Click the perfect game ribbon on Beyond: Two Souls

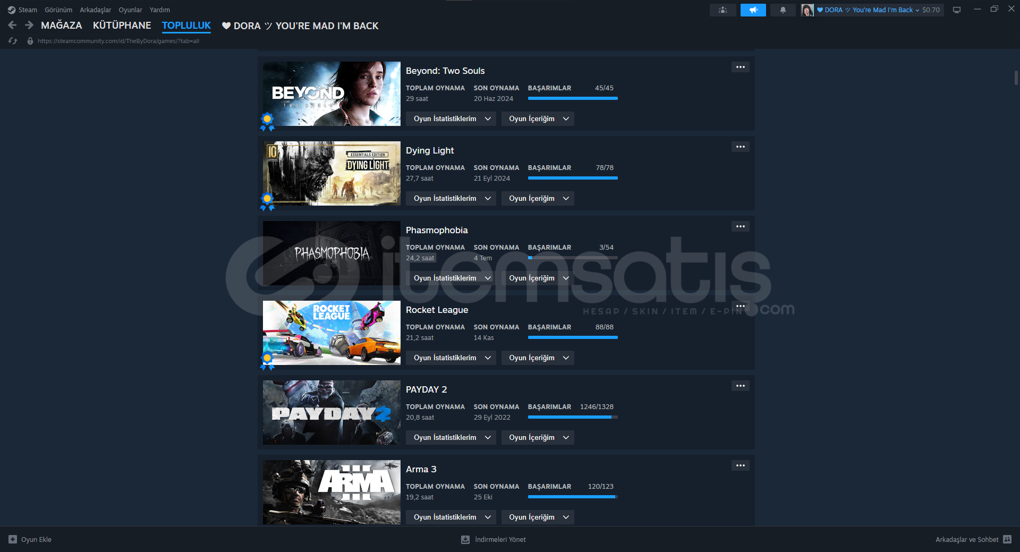267,122
